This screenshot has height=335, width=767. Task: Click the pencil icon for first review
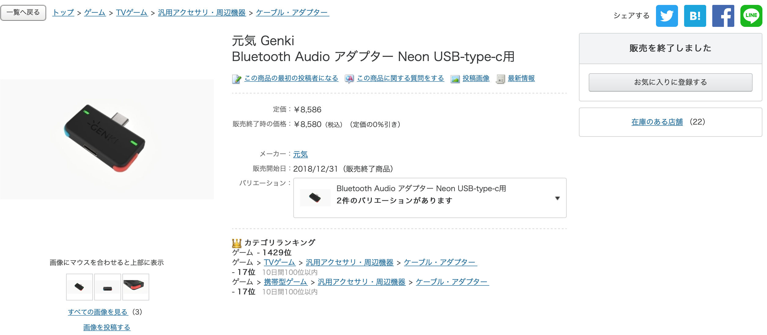236,79
